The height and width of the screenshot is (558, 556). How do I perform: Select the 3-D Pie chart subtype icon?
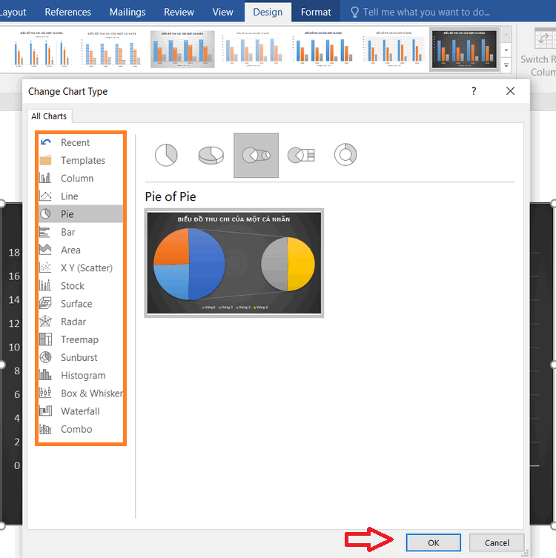coord(211,155)
